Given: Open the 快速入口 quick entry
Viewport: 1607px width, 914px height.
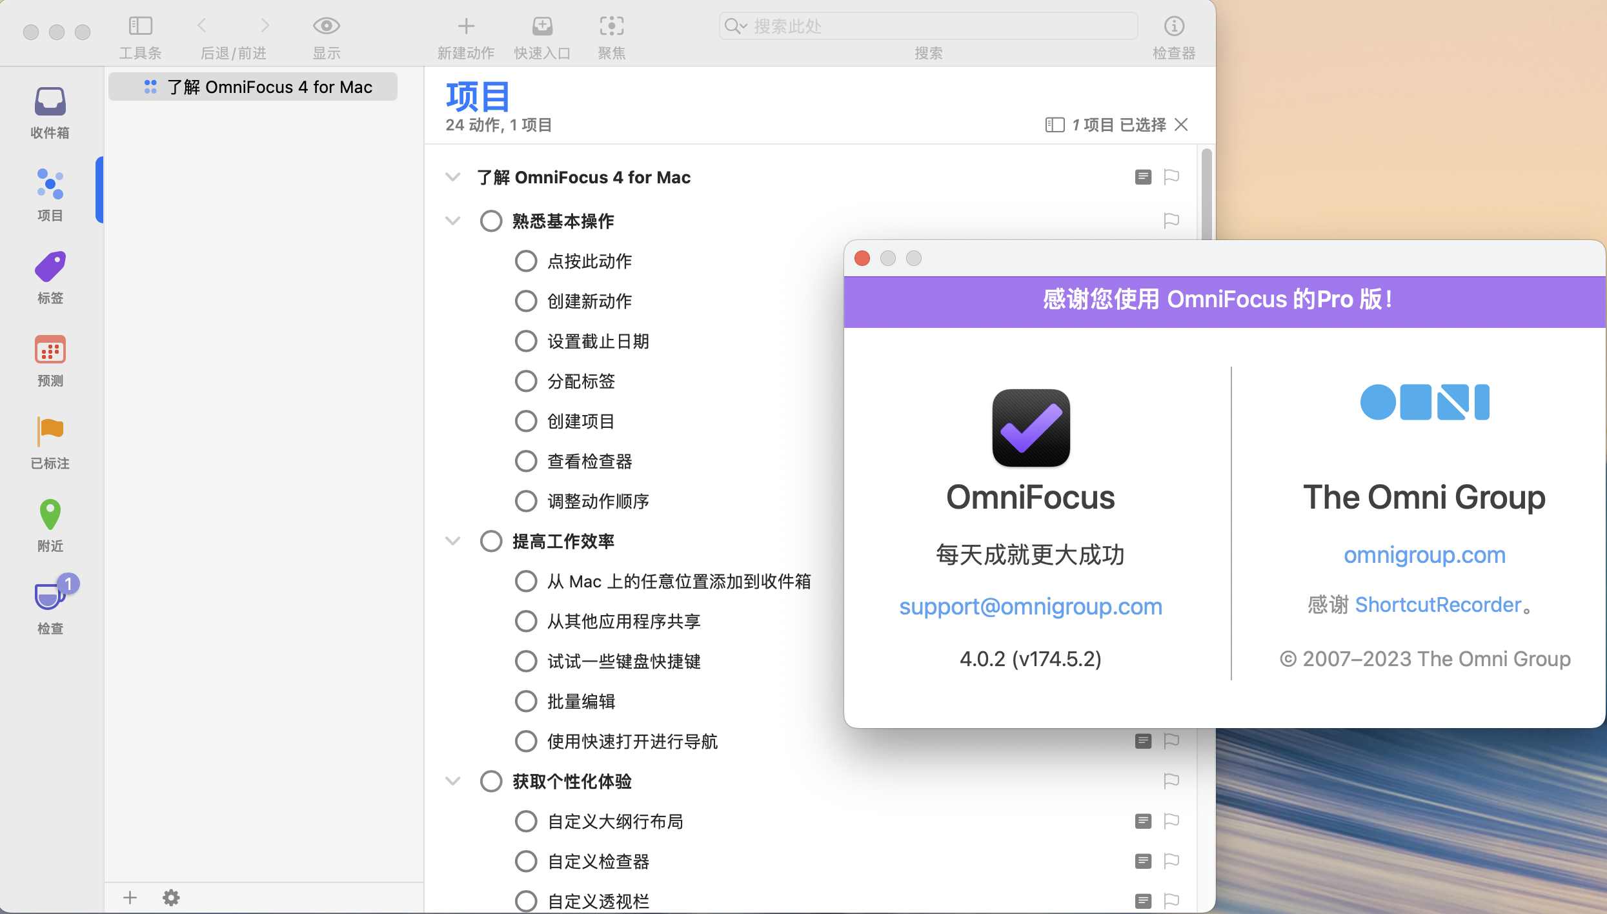Looking at the screenshot, I should (542, 26).
